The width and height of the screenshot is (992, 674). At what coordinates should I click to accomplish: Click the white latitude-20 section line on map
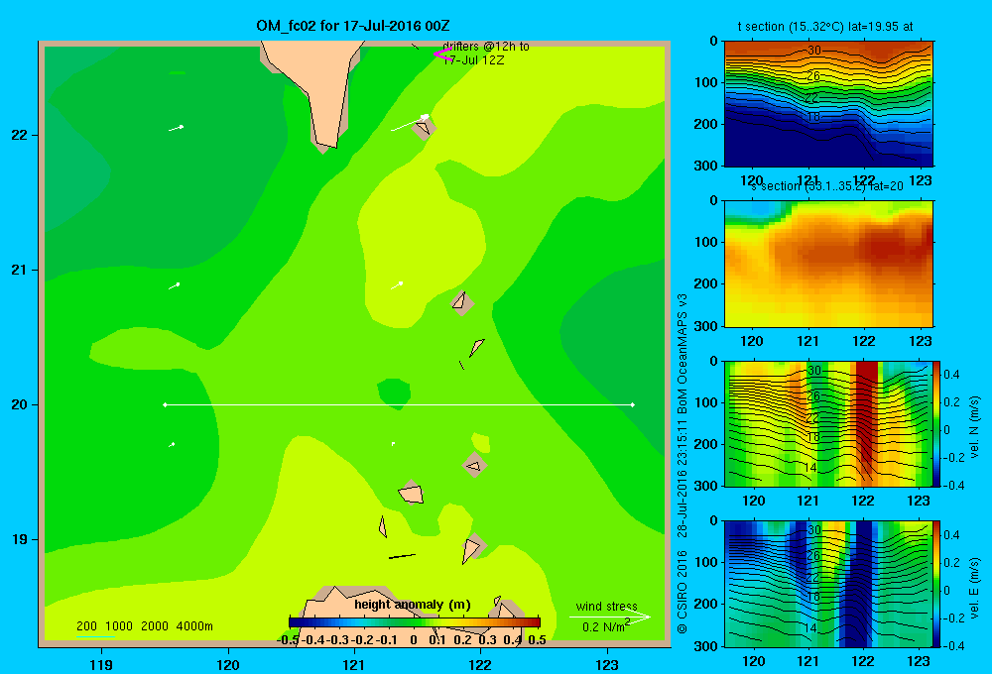(x=399, y=404)
